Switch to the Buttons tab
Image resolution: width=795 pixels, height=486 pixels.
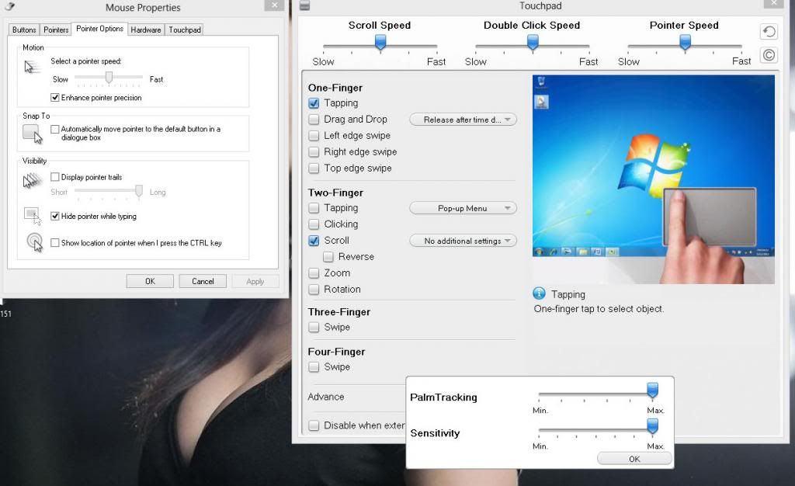pos(24,30)
